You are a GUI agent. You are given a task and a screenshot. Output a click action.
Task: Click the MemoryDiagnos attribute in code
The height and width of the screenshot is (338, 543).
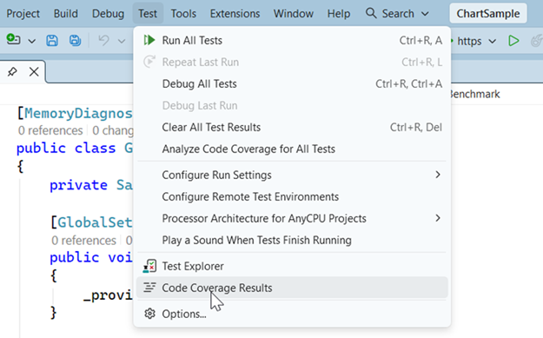pos(78,113)
